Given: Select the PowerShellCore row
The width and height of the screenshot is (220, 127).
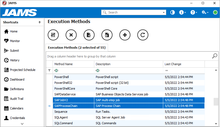Looking at the screenshot, I should (129, 89).
